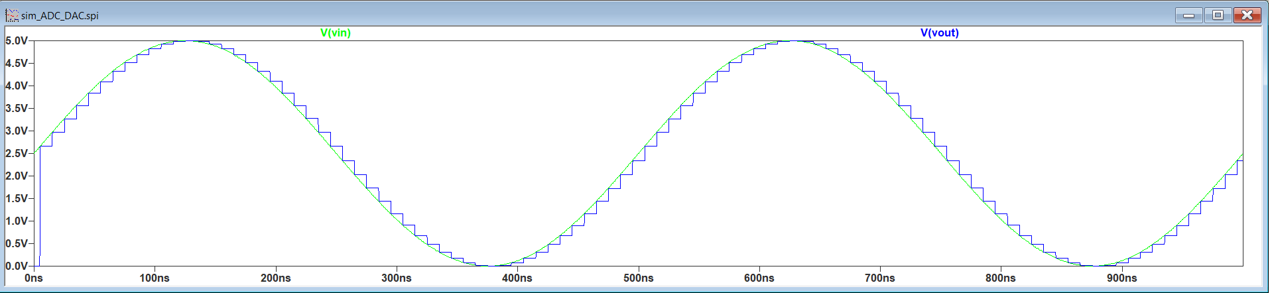Click the 200ns time axis label
The width and height of the screenshot is (1270, 293).
tap(276, 278)
